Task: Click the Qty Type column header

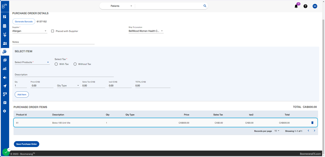Action: click(x=130, y=115)
